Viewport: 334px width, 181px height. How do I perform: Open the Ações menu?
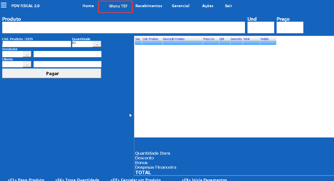[207, 6]
